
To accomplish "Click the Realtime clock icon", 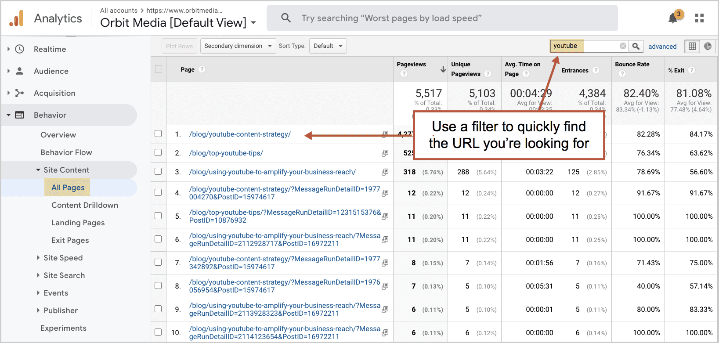I will click(x=20, y=49).
